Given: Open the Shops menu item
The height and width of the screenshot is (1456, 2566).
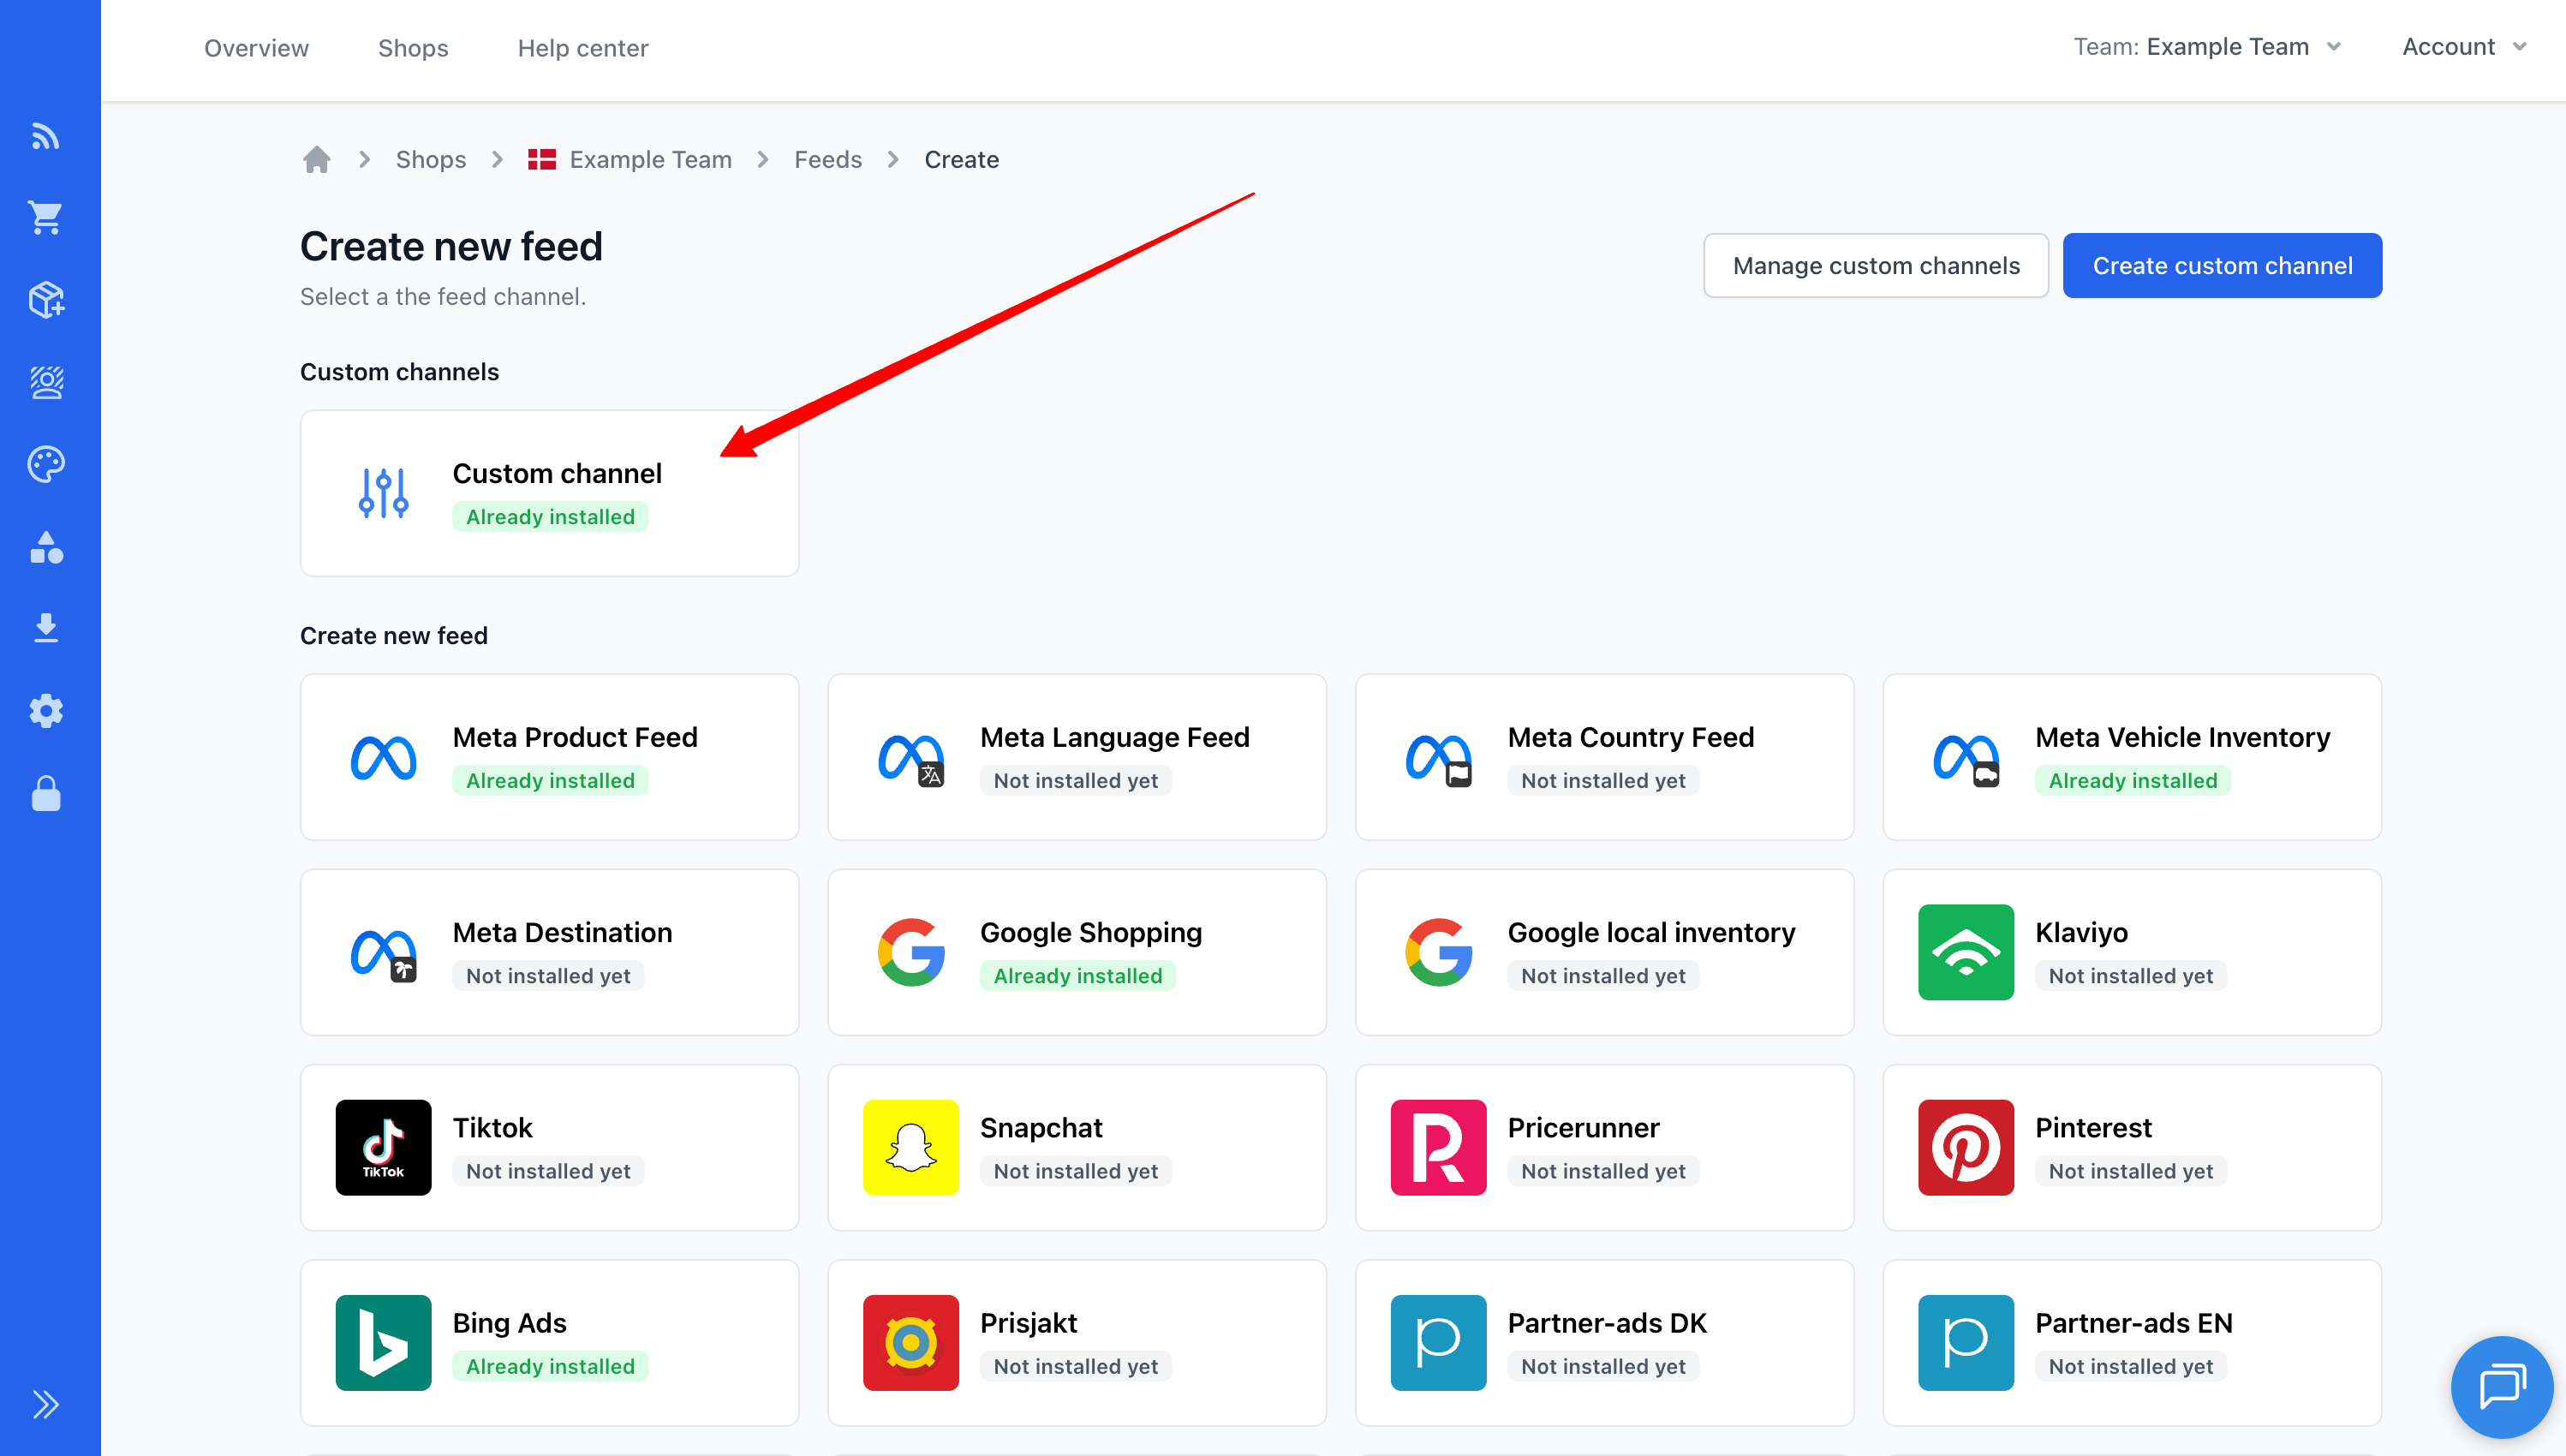Looking at the screenshot, I should click(x=413, y=47).
